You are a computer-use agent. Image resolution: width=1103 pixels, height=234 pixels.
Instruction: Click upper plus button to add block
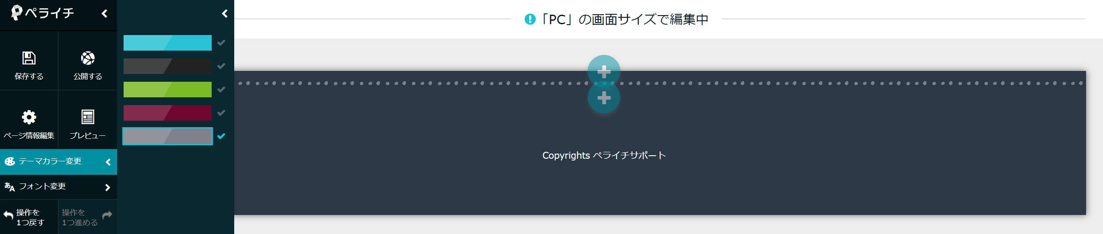click(604, 71)
